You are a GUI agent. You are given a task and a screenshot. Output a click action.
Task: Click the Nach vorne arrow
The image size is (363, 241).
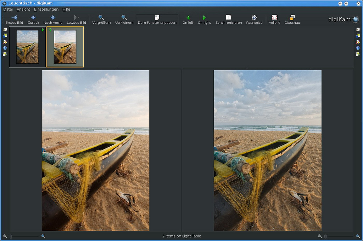click(53, 19)
